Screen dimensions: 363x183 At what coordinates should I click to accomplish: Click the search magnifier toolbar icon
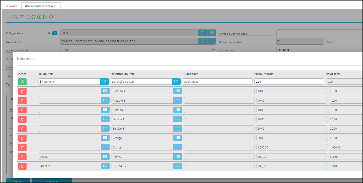[16, 17]
